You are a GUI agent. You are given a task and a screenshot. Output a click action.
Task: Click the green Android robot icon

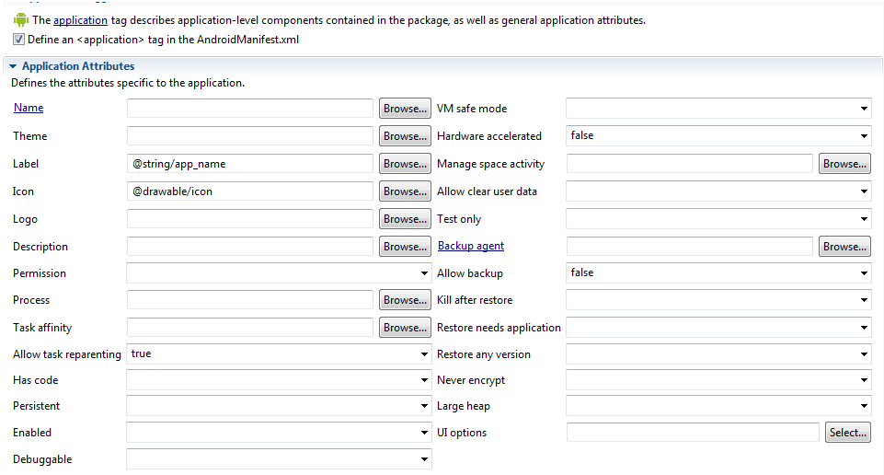point(19,20)
